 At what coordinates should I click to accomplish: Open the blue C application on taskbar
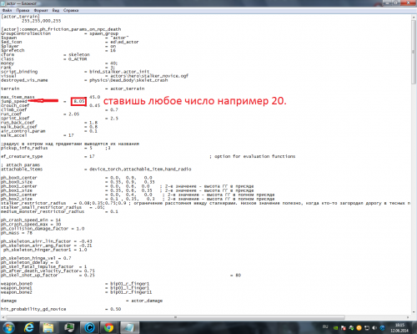[x=89, y=328]
